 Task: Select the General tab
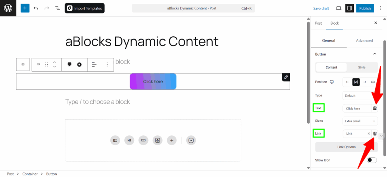tap(328, 41)
